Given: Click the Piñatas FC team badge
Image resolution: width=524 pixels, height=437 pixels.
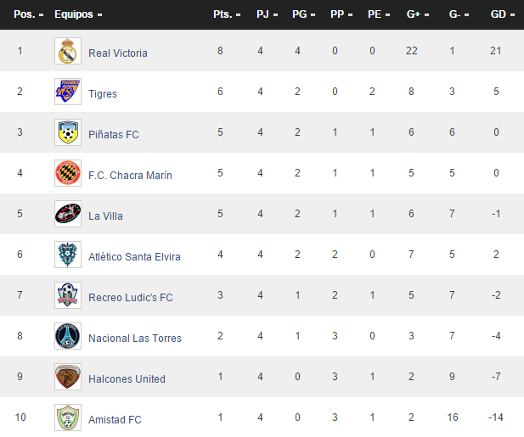Looking at the screenshot, I should (67, 133).
